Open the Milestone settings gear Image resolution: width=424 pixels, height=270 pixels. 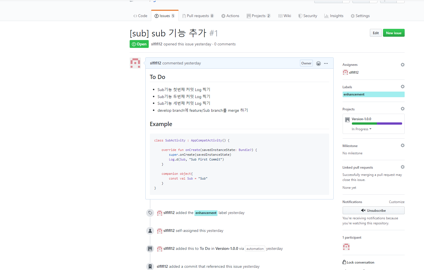point(402,145)
